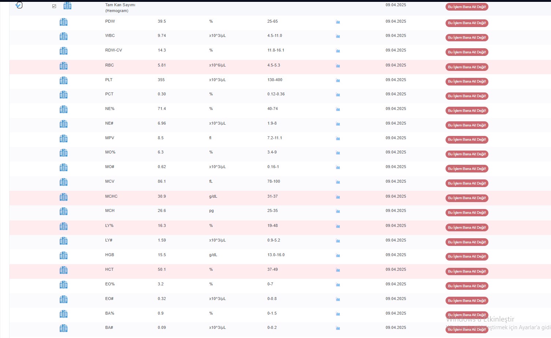
Task: Select the 'NE#' test label
Action: 109,123
